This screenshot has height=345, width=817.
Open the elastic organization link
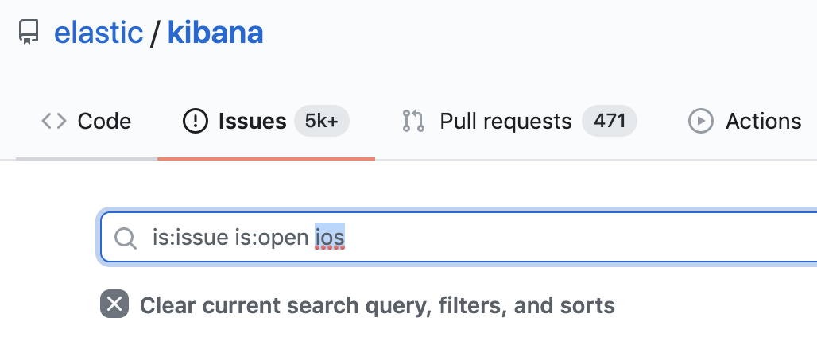tap(99, 33)
